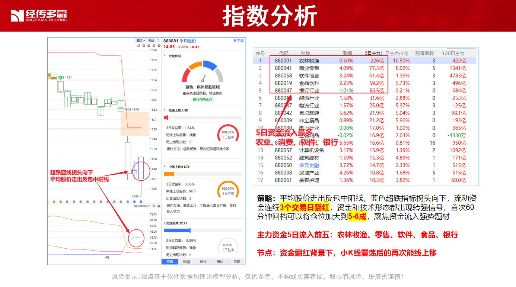Zoom in the K-line chart with plus icon

(144, 46)
